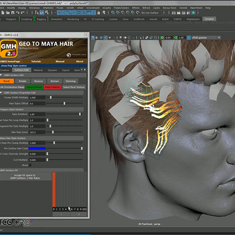Screen dimensions: 235x235
Task: Open the Bonus Tools menu
Action: [170, 8]
